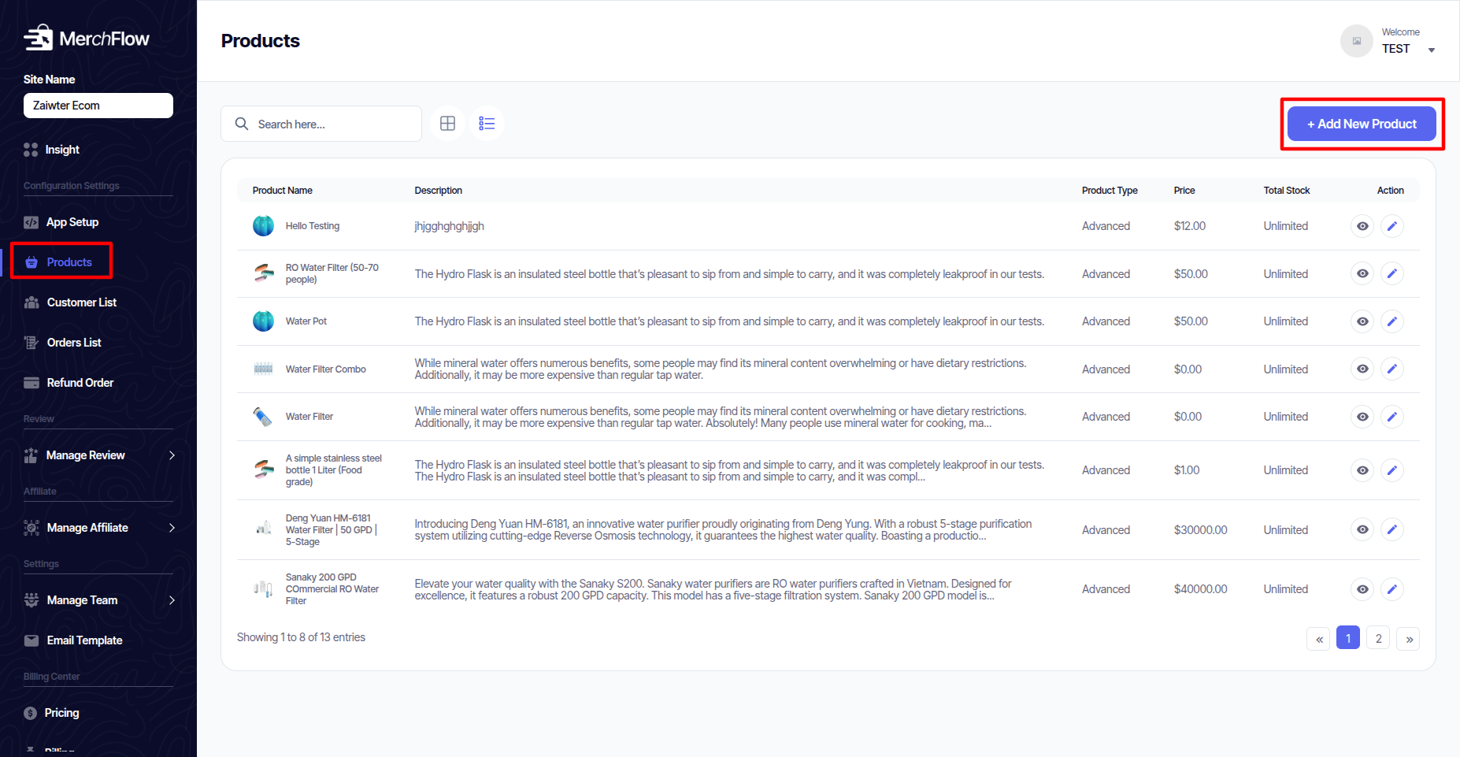The height and width of the screenshot is (757, 1460).
Task: View Hello Testing product via eye icon
Action: pyautogui.click(x=1362, y=226)
